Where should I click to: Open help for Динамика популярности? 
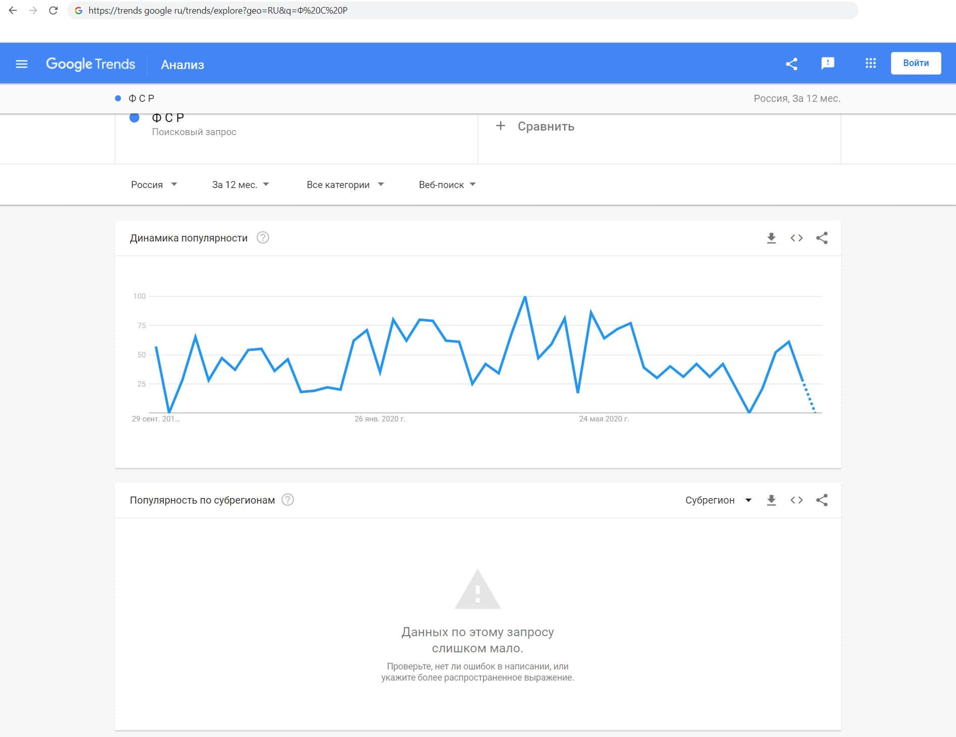(x=263, y=238)
